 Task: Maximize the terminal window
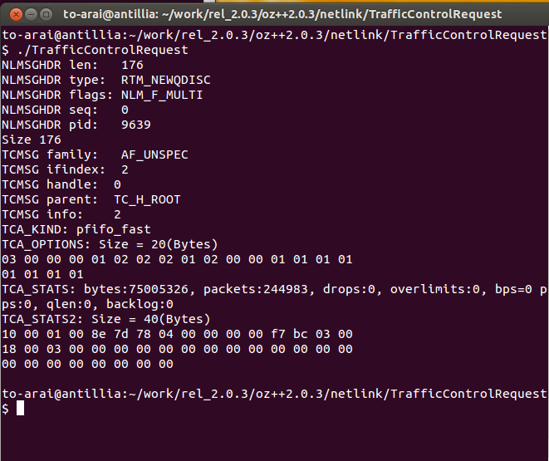(46, 15)
